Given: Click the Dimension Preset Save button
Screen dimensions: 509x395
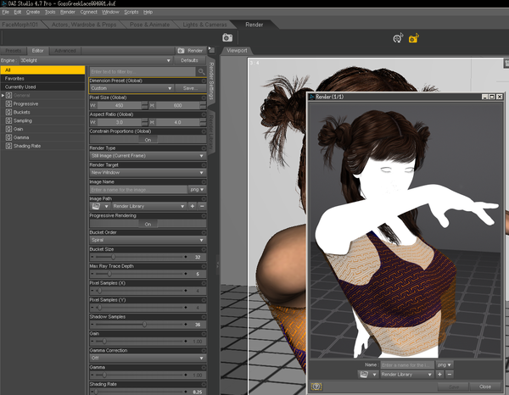Looking at the screenshot, I should pos(190,88).
